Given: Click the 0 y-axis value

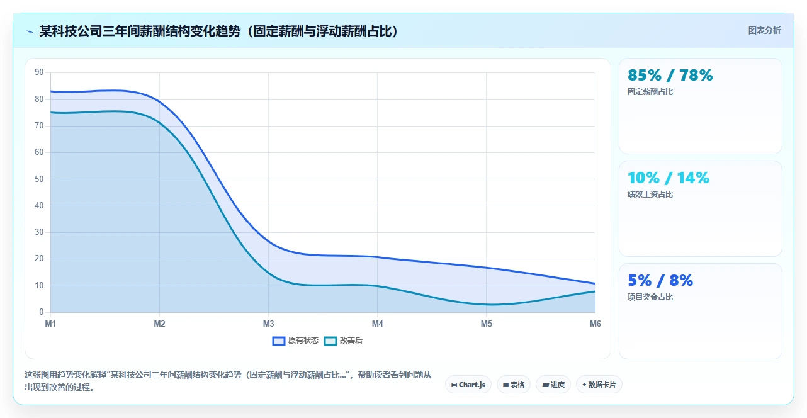Looking at the screenshot, I should point(41,312).
